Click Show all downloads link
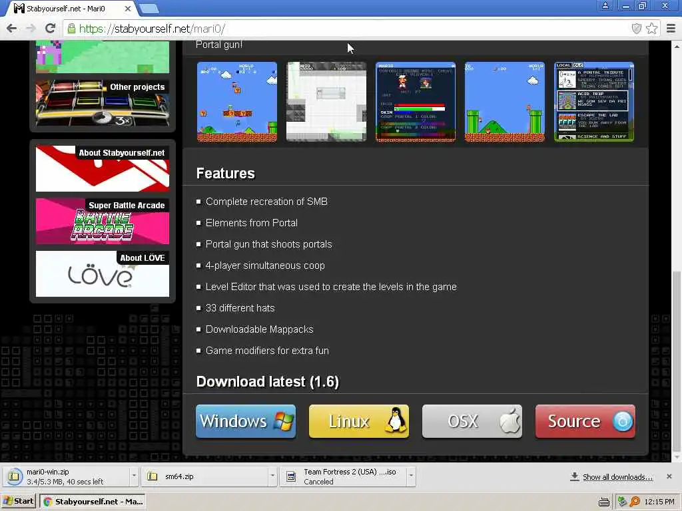 pyautogui.click(x=617, y=477)
